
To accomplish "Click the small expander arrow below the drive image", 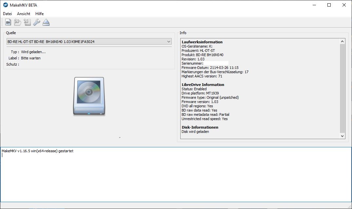I will 120,137.
